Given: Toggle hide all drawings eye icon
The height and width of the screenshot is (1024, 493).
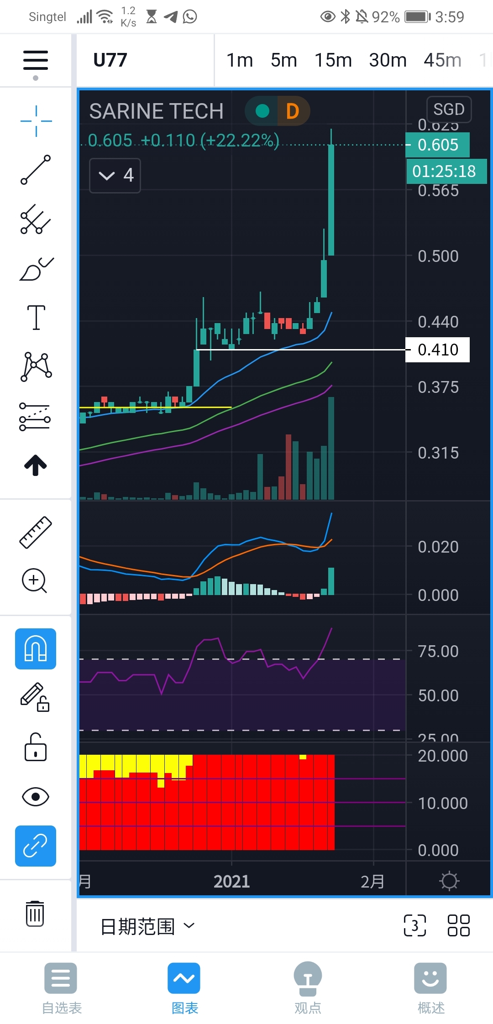Looking at the screenshot, I should [35, 797].
